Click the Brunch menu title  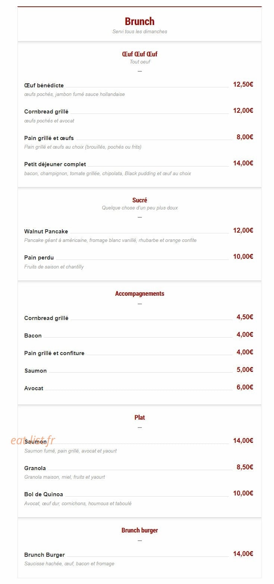click(x=140, y=21)
